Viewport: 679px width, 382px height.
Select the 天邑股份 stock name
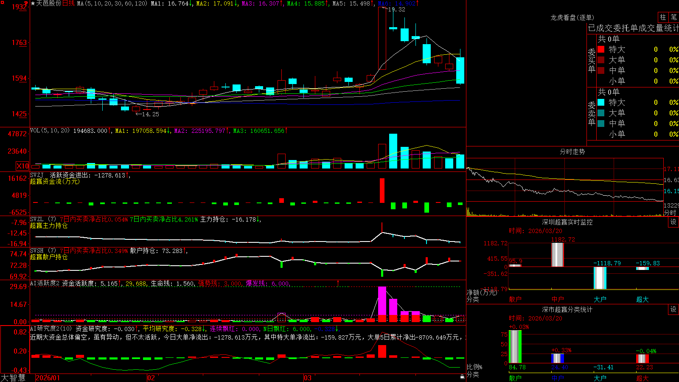(x=48, y=3)
